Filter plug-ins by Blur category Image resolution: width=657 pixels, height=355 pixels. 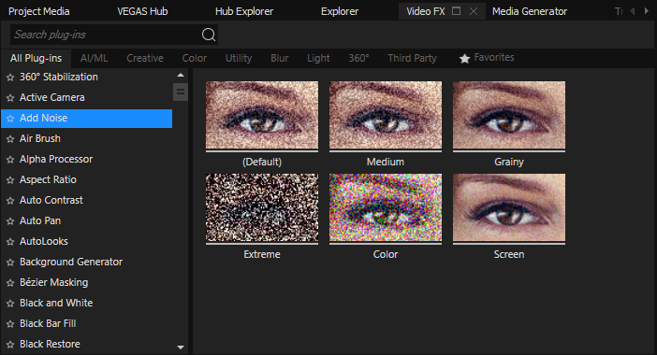(280, 58)
